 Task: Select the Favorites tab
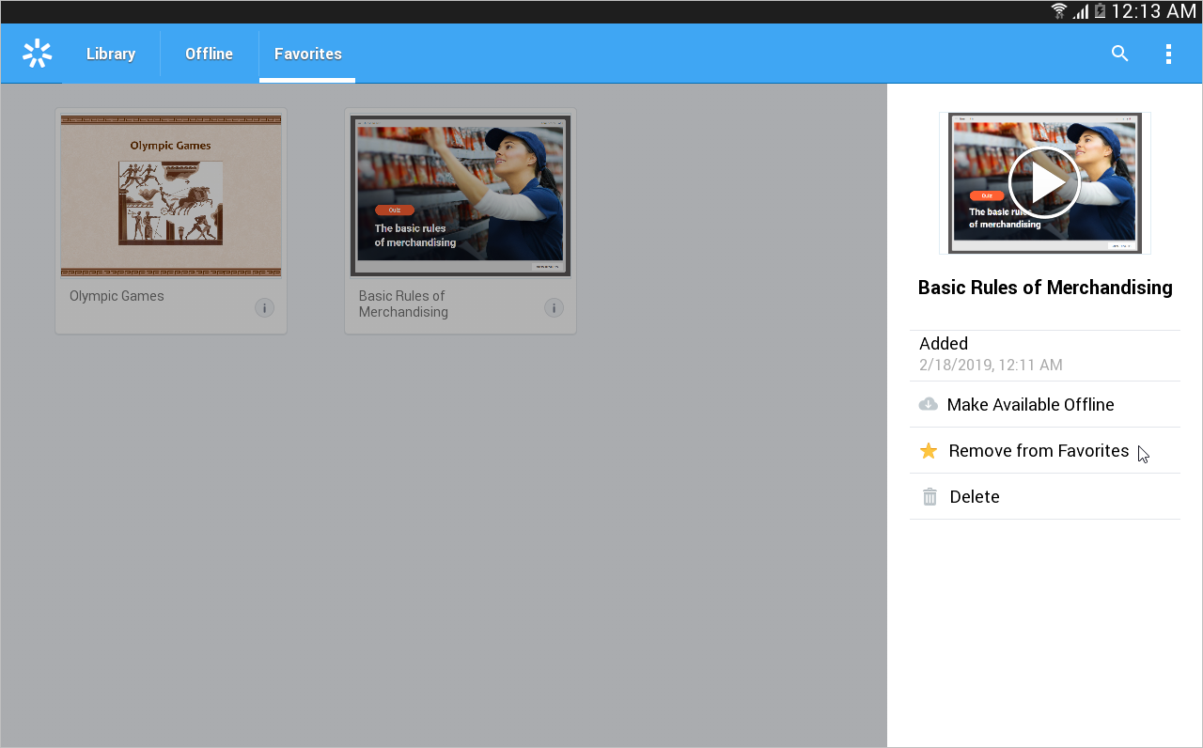tap(307, 54)
